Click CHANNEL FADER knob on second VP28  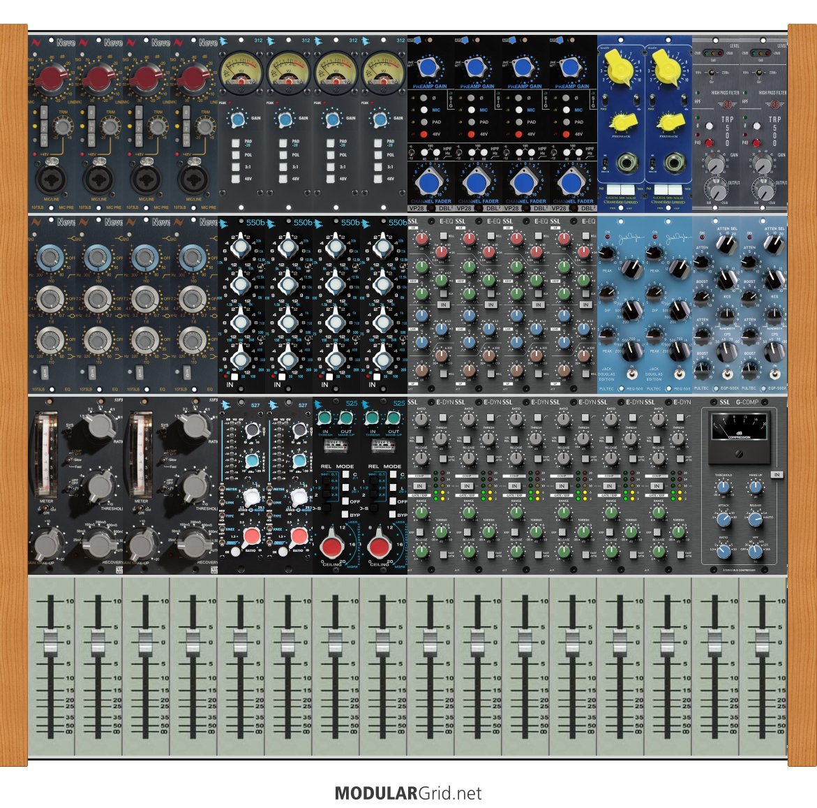tap(476, 182)
